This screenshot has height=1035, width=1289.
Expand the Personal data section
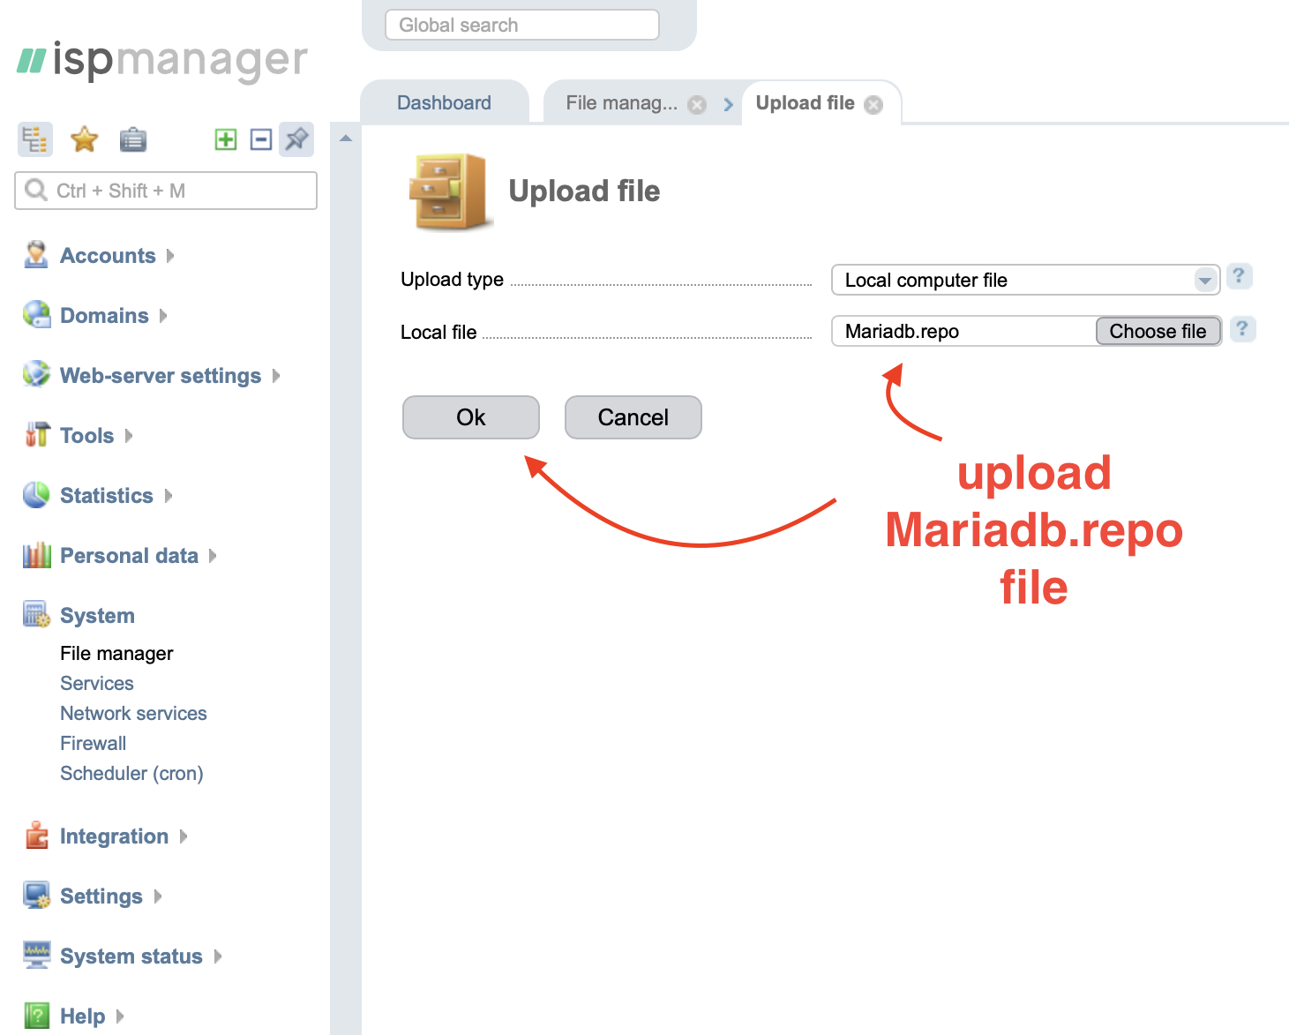tap(213, 556)
